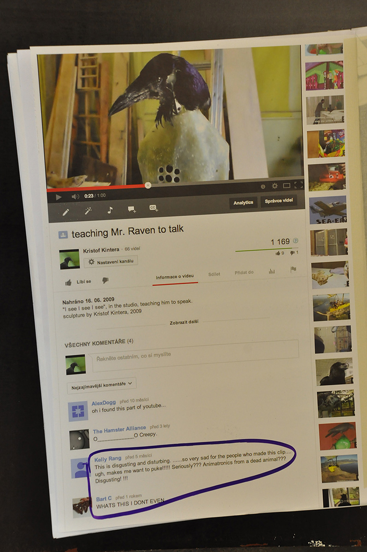Screen dimensions: 367x552
Task: Click the Správce videí button
Action: click(x=279, y=201)
